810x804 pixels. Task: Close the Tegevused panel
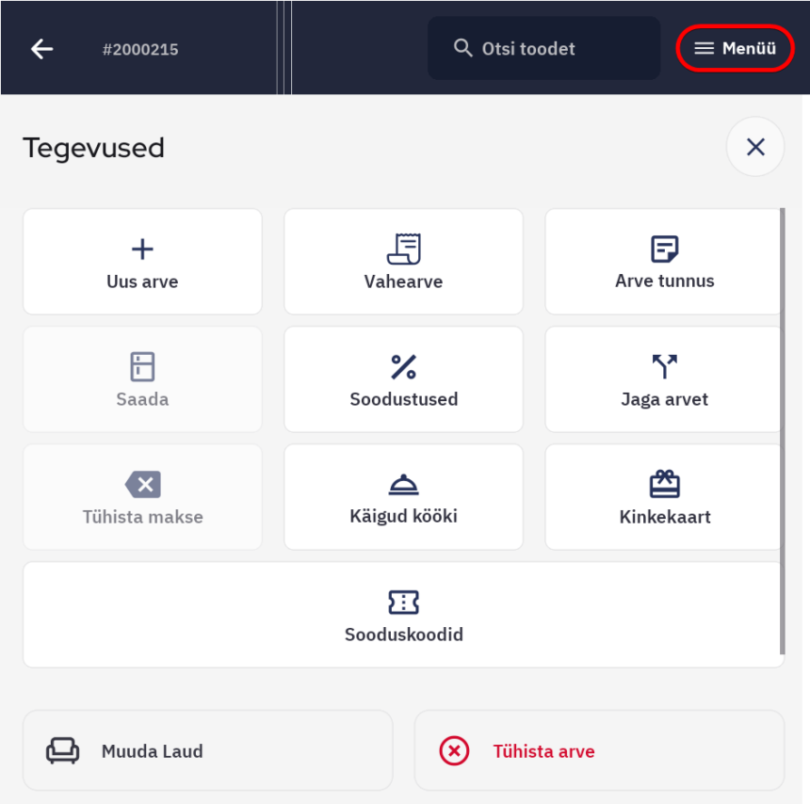[754, 147]
